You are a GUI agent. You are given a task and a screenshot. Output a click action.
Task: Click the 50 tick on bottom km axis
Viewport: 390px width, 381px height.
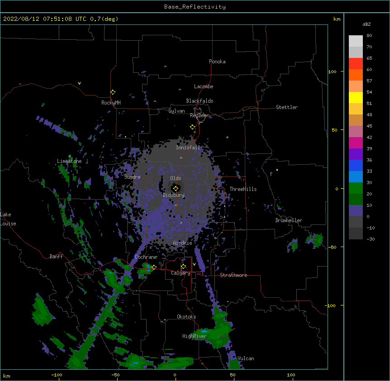tap(233, 375)
